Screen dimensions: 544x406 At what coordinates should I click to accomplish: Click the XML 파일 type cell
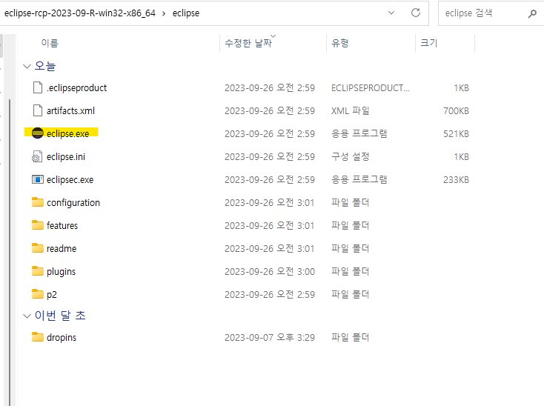(x=351, y=110)
